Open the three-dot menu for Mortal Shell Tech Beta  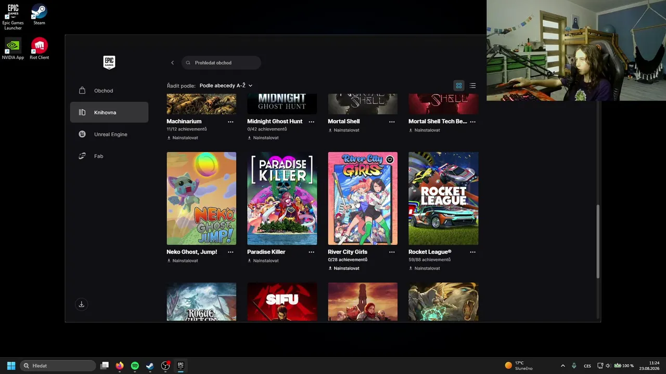[x=472, y=122]
